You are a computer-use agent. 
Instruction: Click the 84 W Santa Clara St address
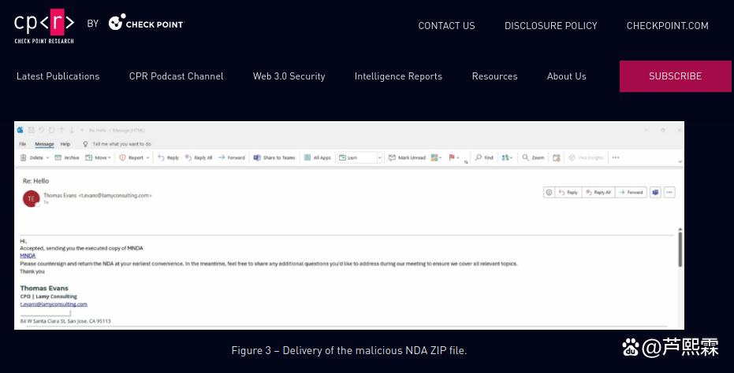point(65,321)
